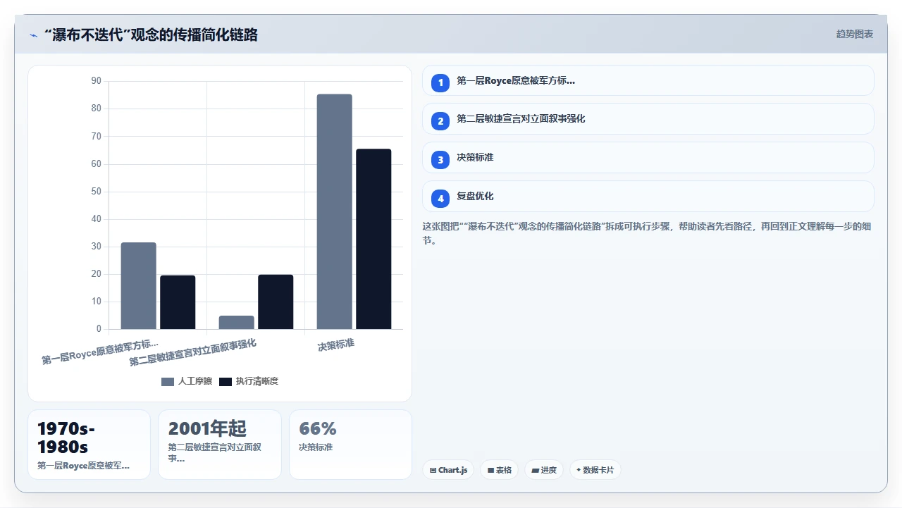Image resolution: width=902 pixels, height=508 pixels.
Task: Click the 进度 tag
Action: [x=544, y=470]
